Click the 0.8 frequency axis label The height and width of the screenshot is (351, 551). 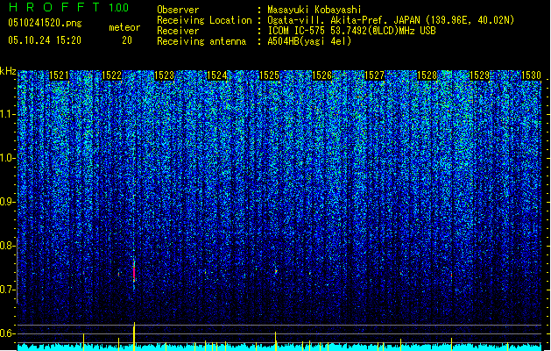[x=6, y=246]
